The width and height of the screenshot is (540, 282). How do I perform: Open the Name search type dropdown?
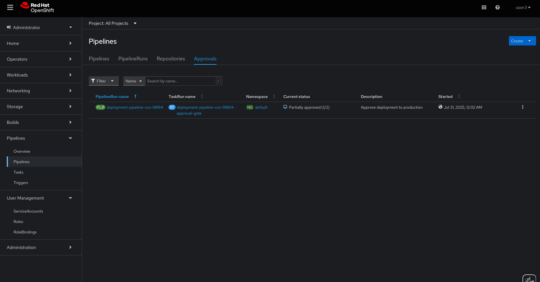pos(134,81)
